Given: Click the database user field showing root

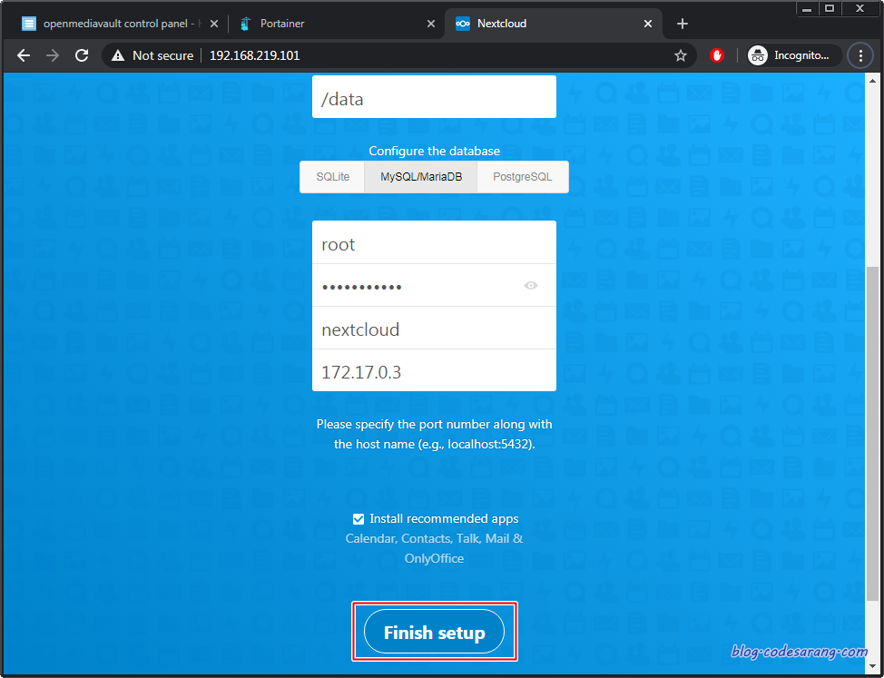Looking at the screenshot, I should point(434,242).
